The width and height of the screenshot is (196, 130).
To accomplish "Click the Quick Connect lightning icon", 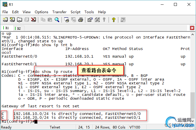I will [x=12, y=20].
